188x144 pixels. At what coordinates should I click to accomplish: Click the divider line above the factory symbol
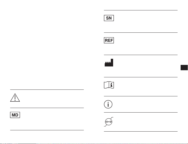[141, 55]
